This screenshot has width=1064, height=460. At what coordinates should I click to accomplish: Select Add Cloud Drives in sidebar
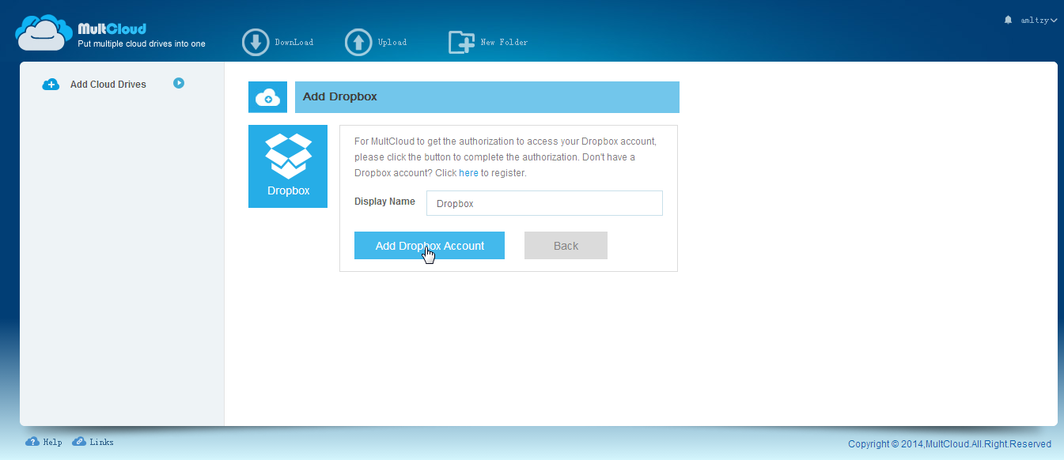click(x=108, y=85)
